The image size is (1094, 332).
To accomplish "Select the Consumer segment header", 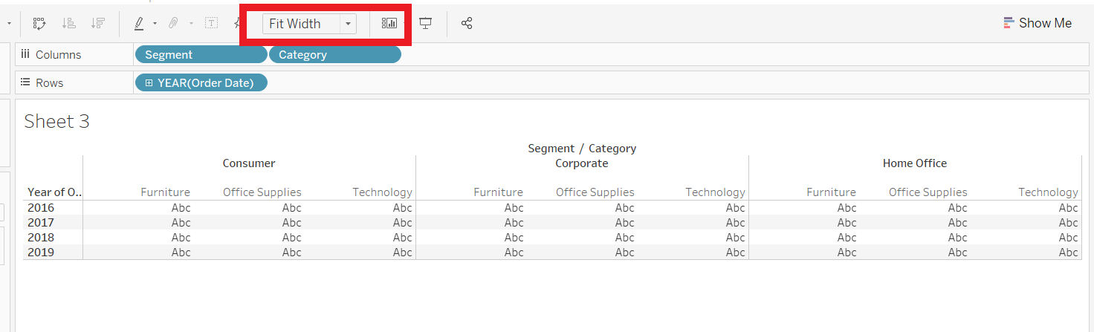I will pos(249,163).
